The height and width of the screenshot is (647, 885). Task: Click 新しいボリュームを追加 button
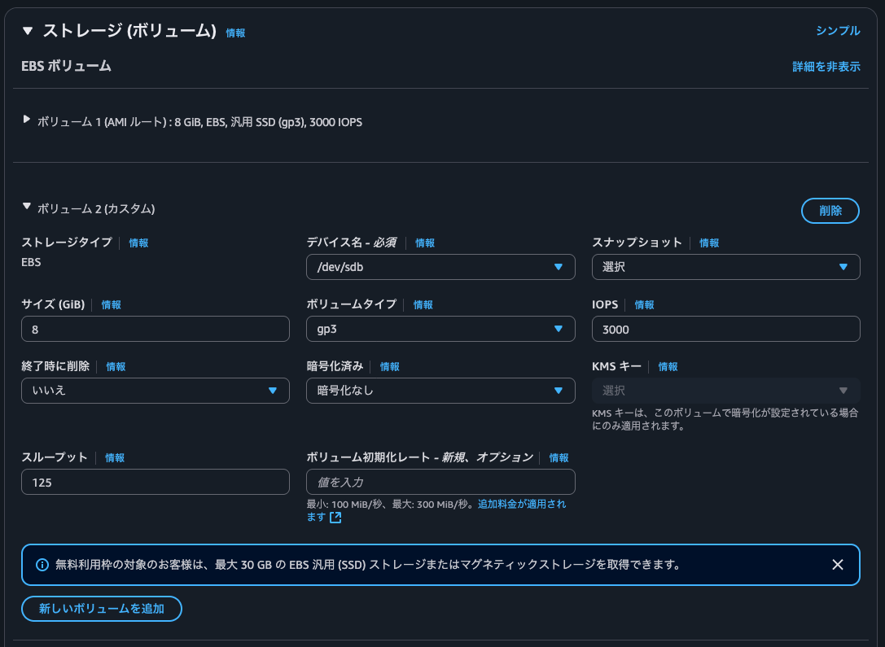101,609
